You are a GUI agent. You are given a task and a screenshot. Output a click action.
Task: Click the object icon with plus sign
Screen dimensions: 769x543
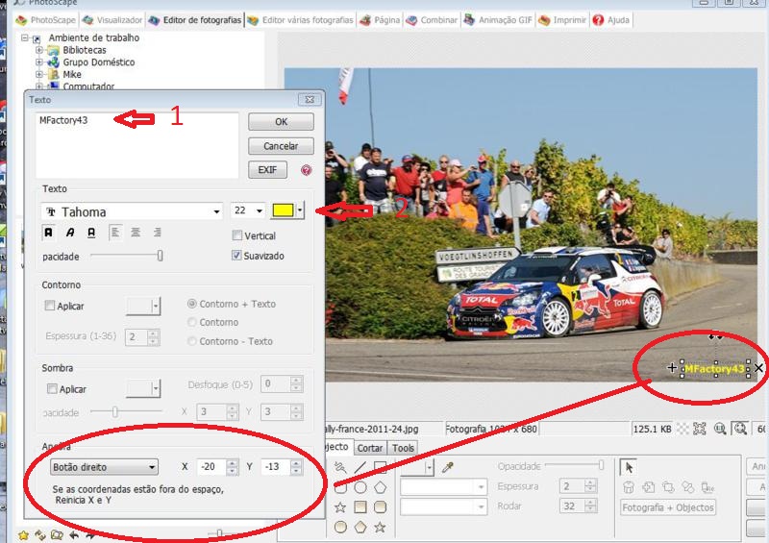pyautogui.click(x=648, y=487)
